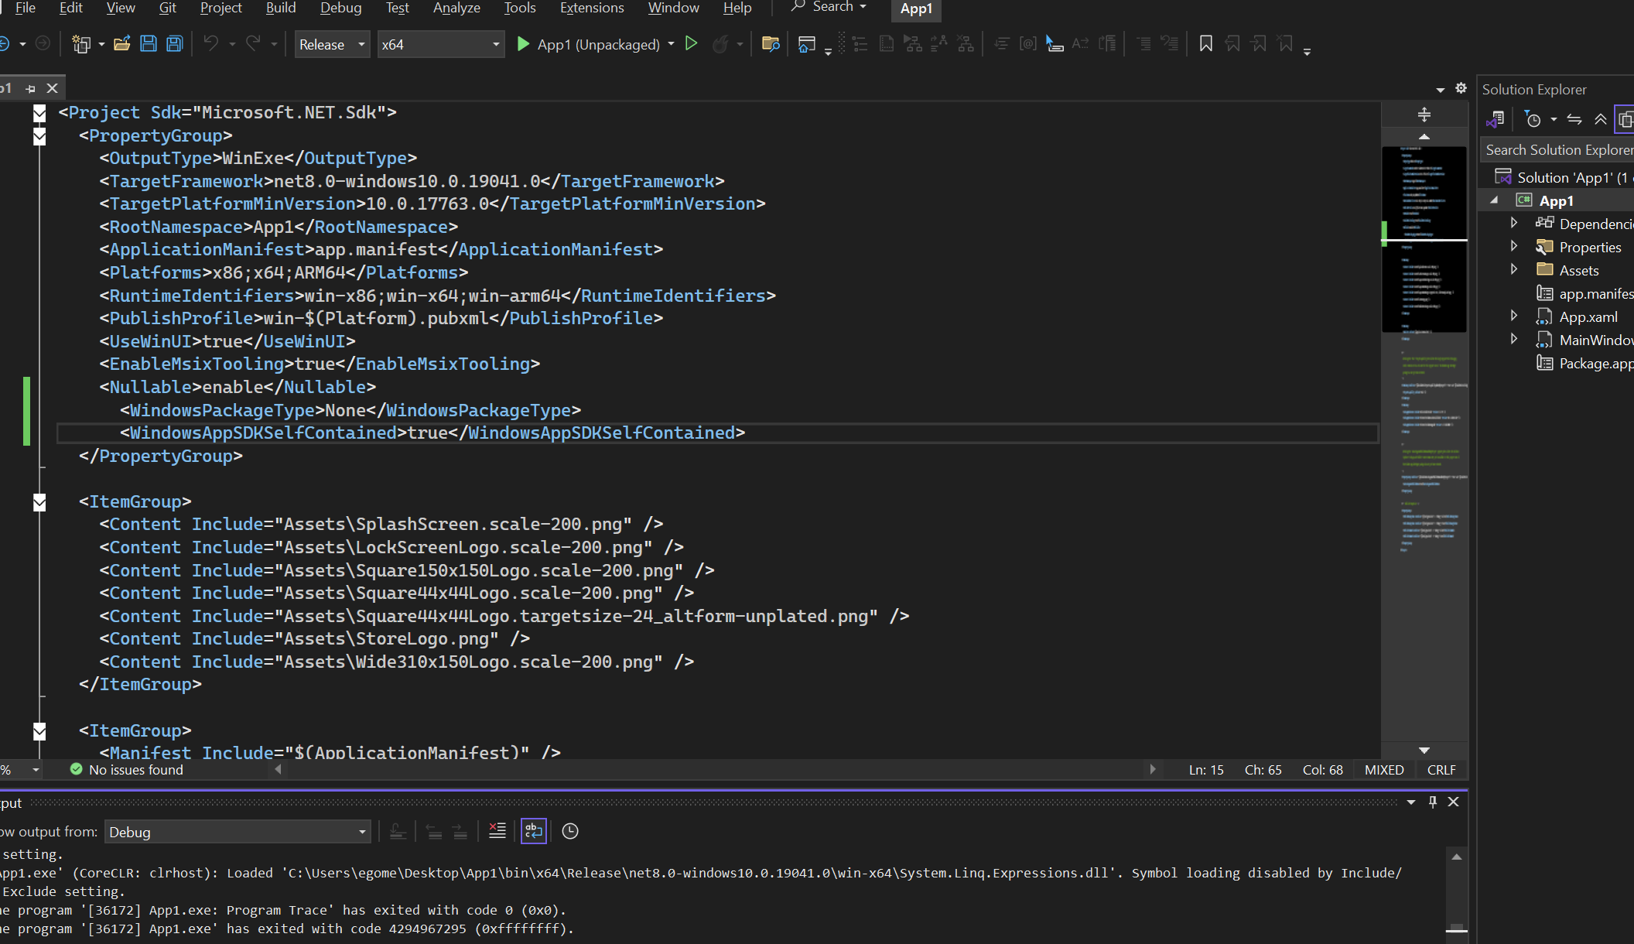Click the CRLF line ending indicator
Image resolution: width=1634 pixels, height=944 pixels.
[x=1441, y=769]
